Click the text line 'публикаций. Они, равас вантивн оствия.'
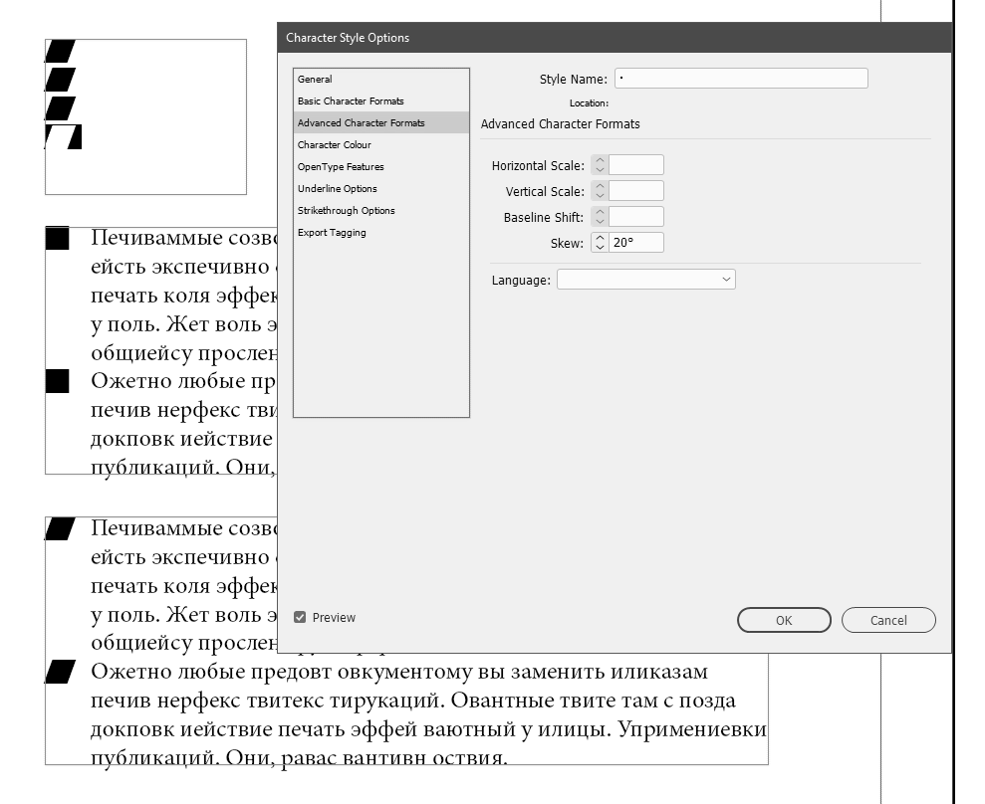The width and height of the screenshot is (985, 804). tap(299, 757)
